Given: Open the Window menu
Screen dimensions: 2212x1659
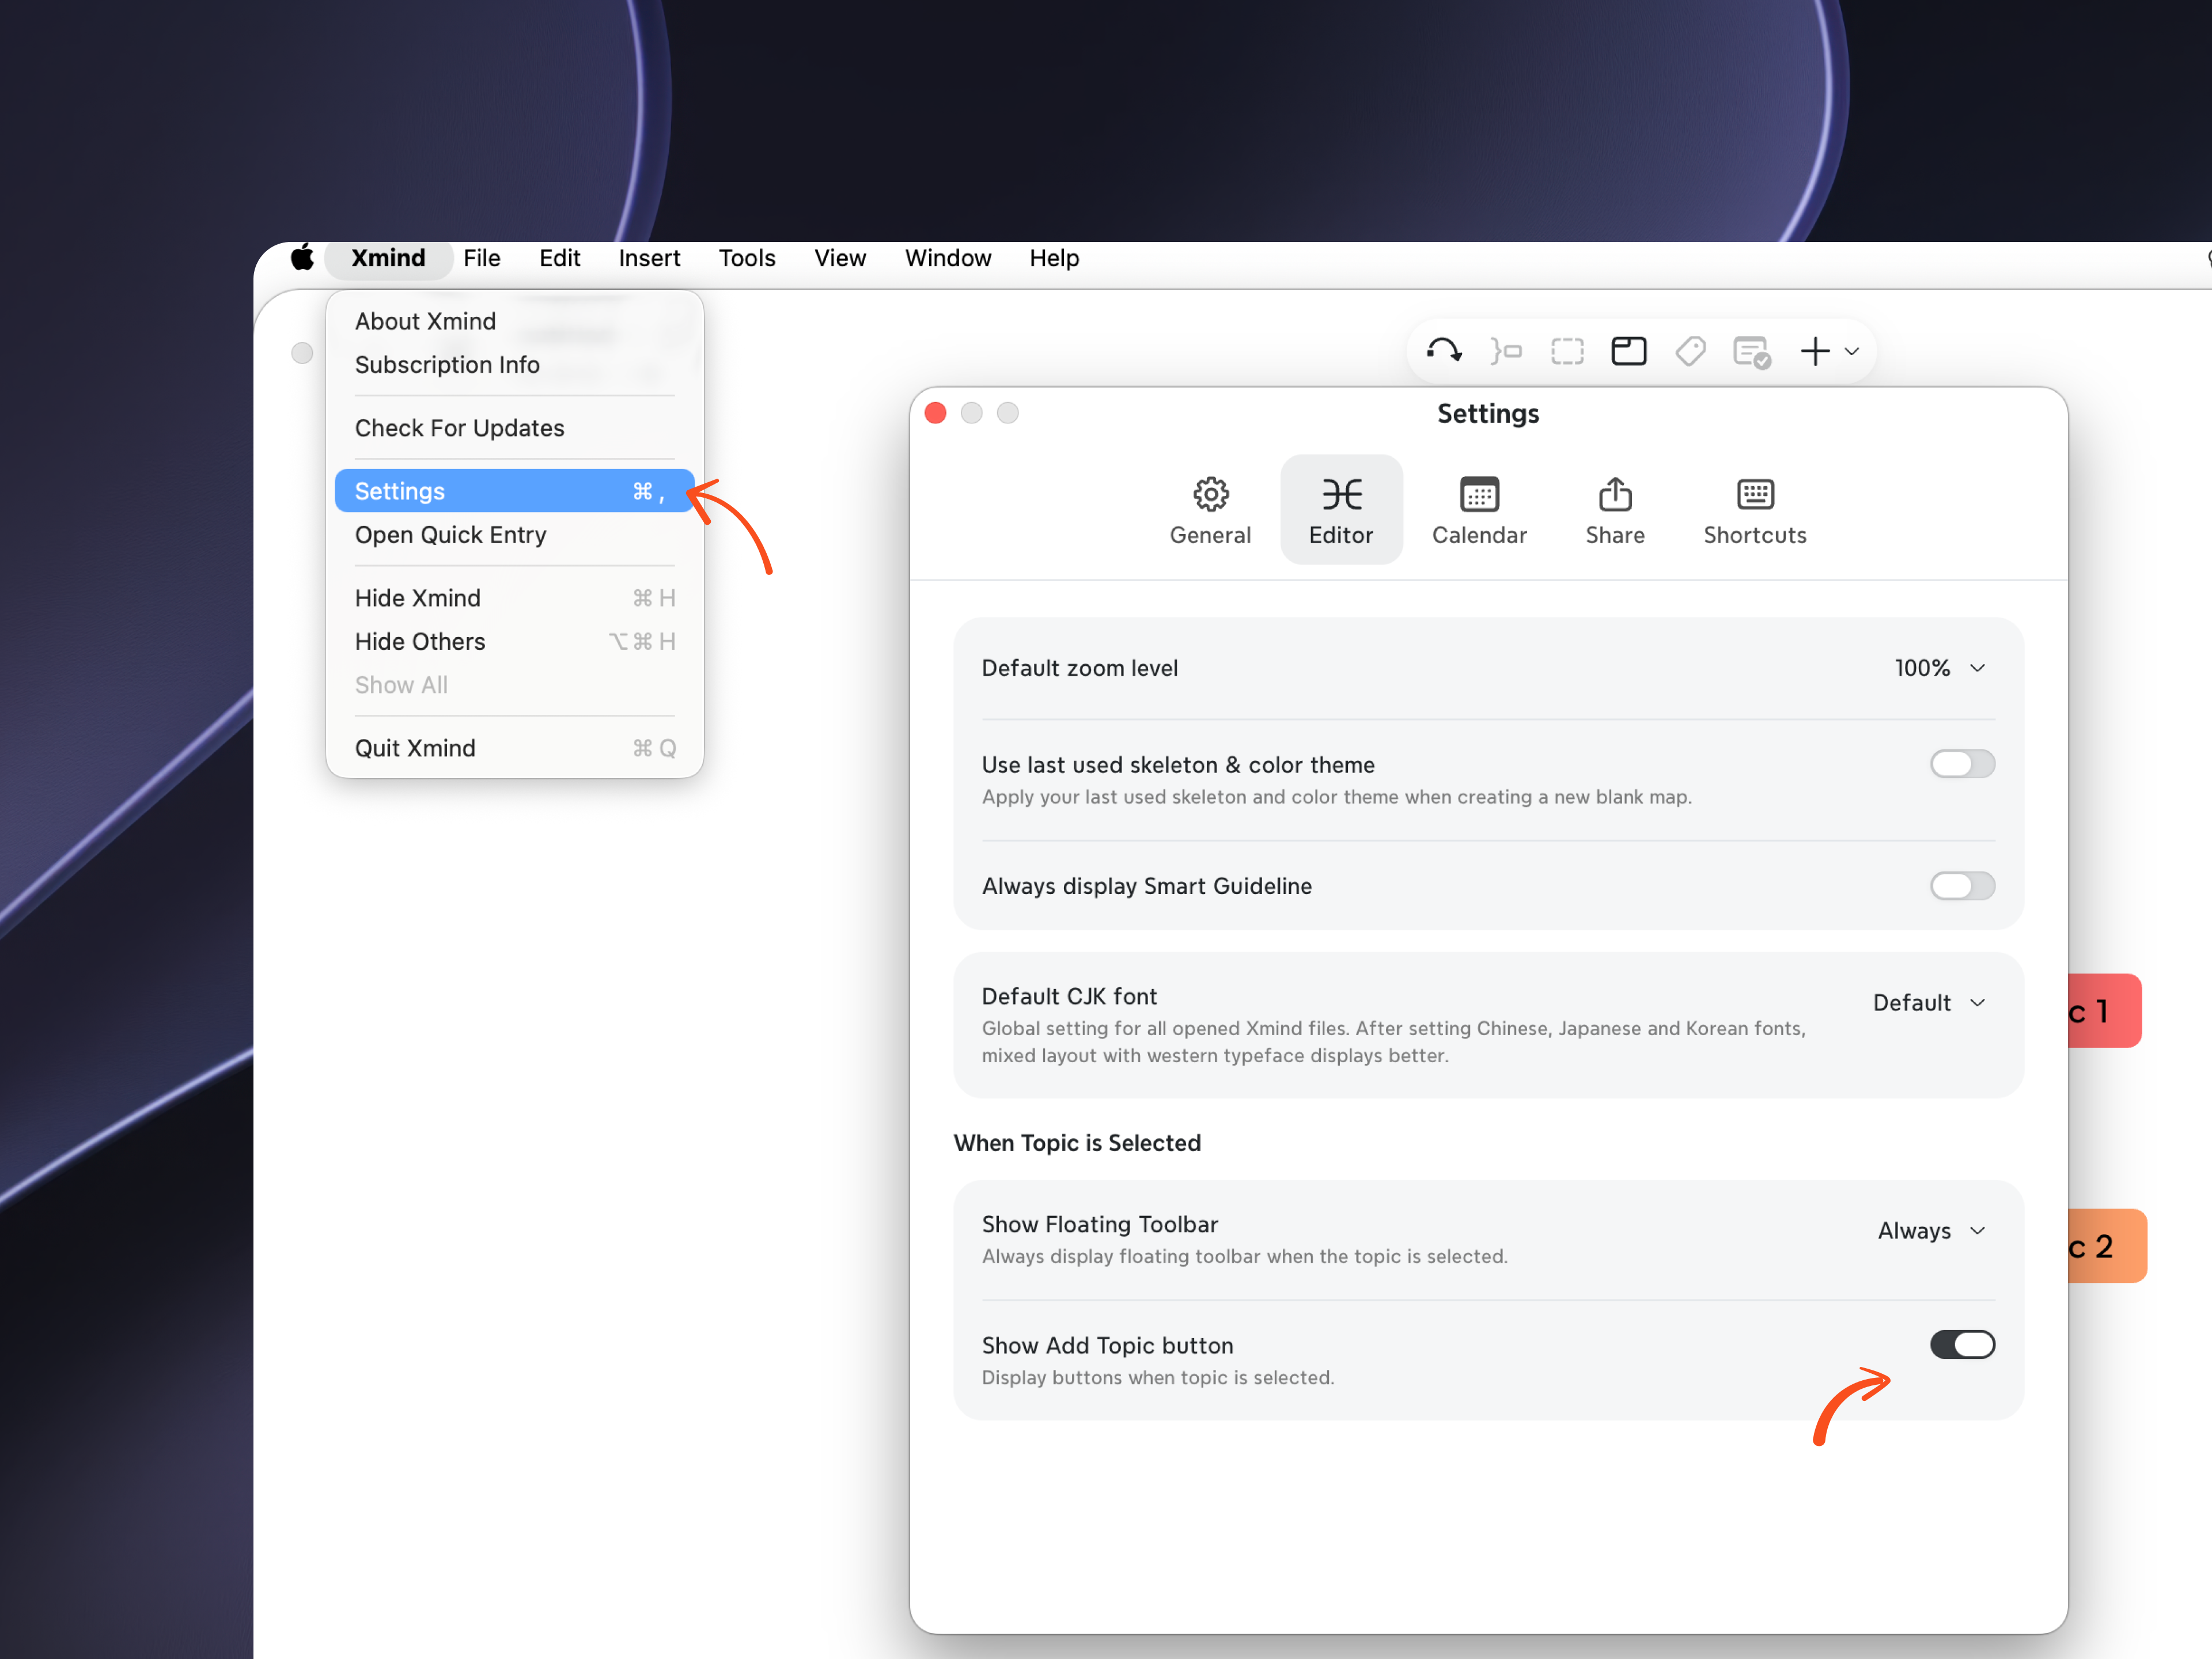Looking at the screenshot, I should 948,258.
